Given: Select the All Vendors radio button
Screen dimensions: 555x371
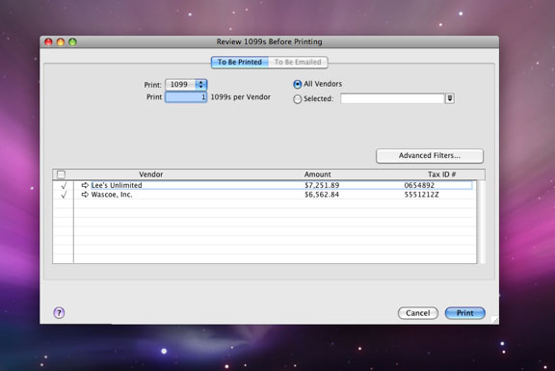Looking at the screenshot, I should (298, 84).
